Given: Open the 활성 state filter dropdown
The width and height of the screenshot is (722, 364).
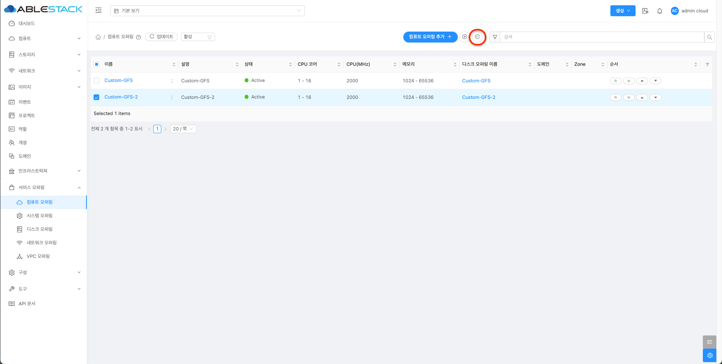Looking at the screenshot, I should tap(198, 37).
